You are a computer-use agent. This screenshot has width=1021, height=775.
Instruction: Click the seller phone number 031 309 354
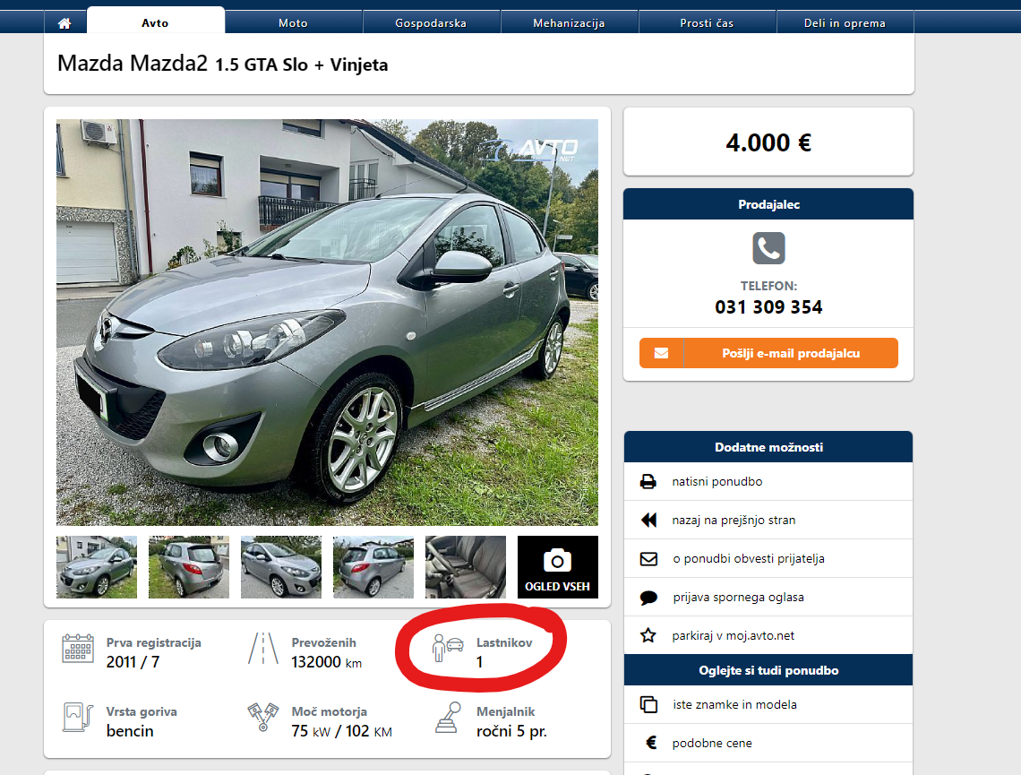tap(768, 306)
